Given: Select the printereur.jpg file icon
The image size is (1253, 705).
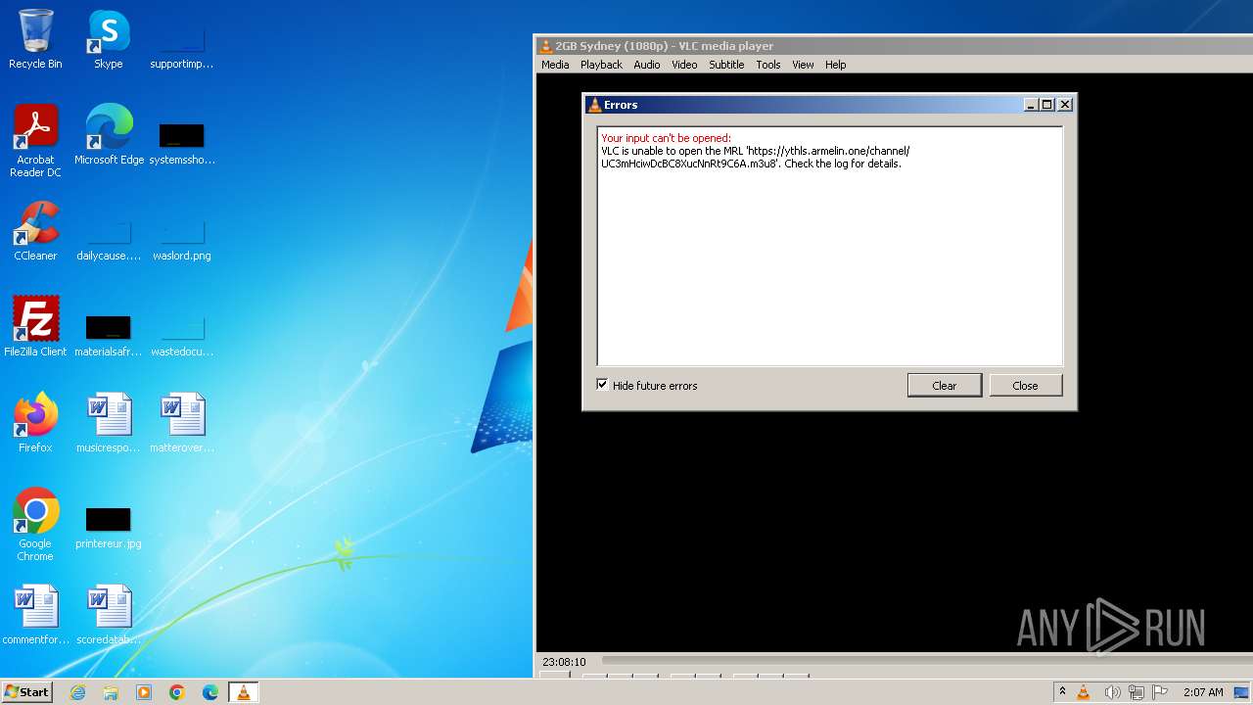Looking at the screenshot, I should click(x=109, y=529).
